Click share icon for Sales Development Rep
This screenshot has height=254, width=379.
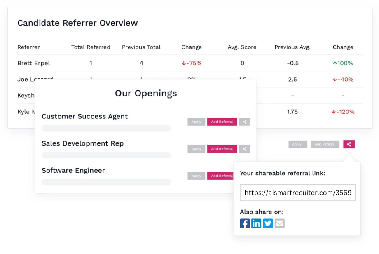pyautogui.click(x=245, y=149)
